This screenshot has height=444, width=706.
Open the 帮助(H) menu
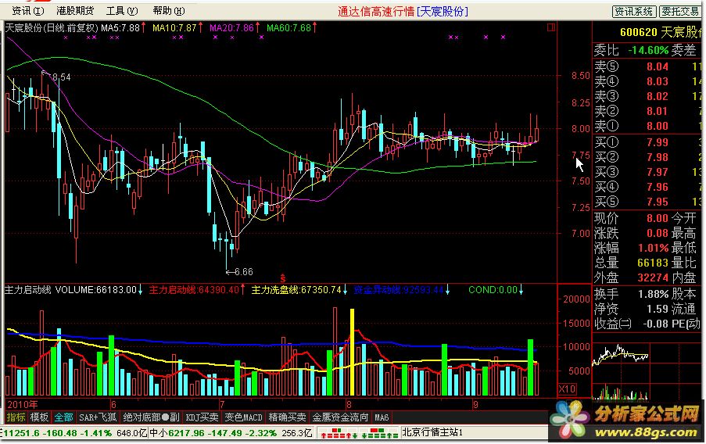(x=169, y=11)
